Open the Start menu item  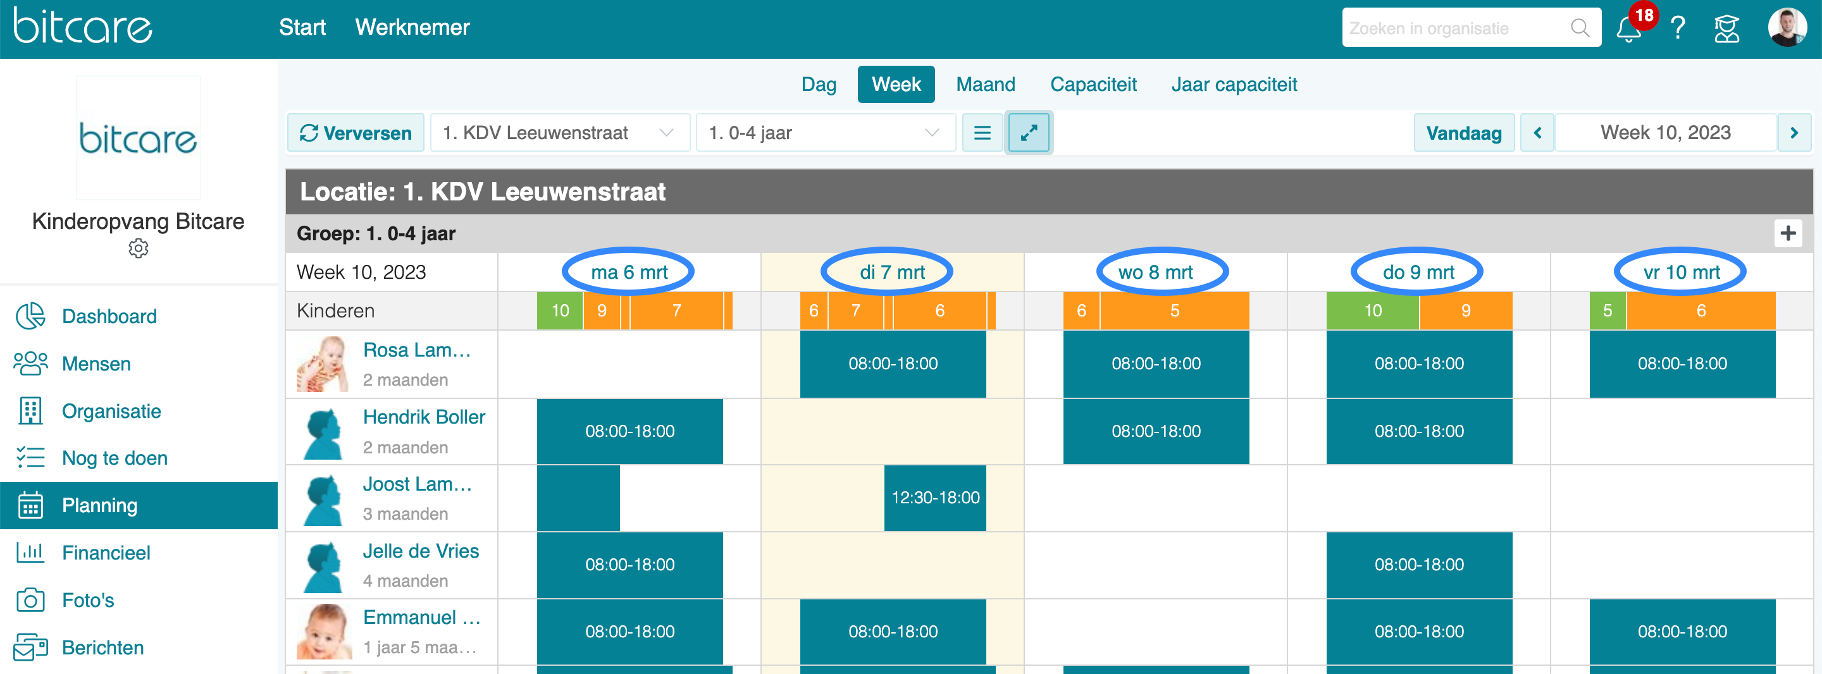pos(302,27)
